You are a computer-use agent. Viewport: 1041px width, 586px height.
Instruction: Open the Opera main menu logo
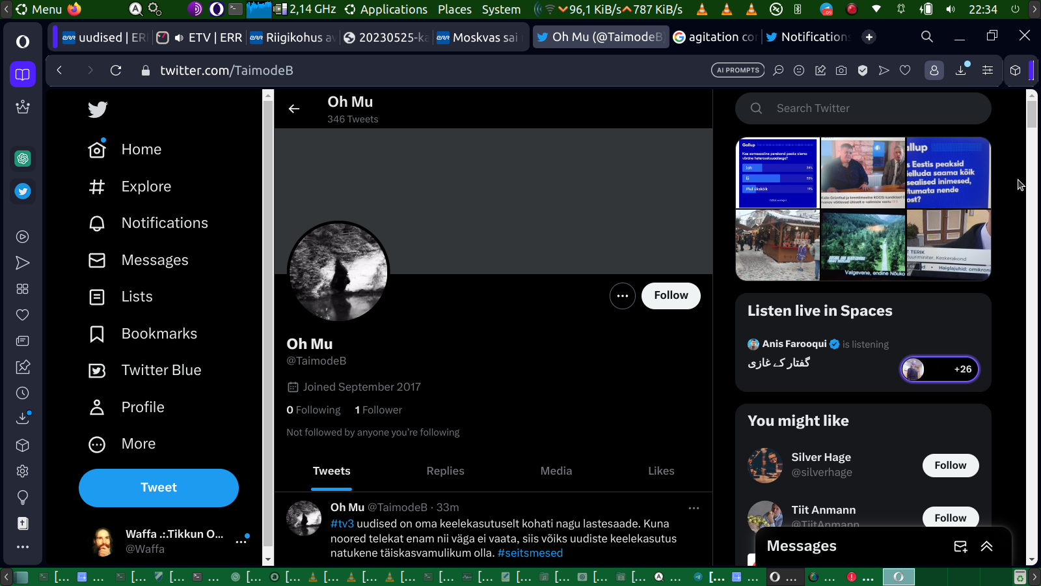pos(23,42)
